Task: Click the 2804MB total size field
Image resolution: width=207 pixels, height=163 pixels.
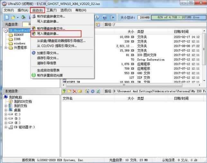Action: click(x=144, y=17)
